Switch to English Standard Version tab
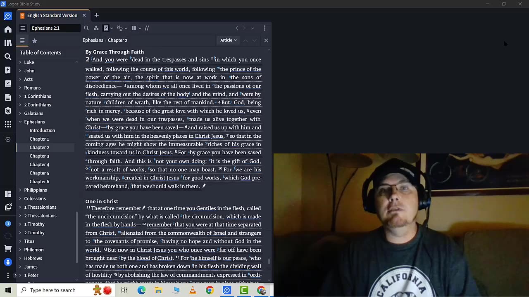 [x=52, y=15]
